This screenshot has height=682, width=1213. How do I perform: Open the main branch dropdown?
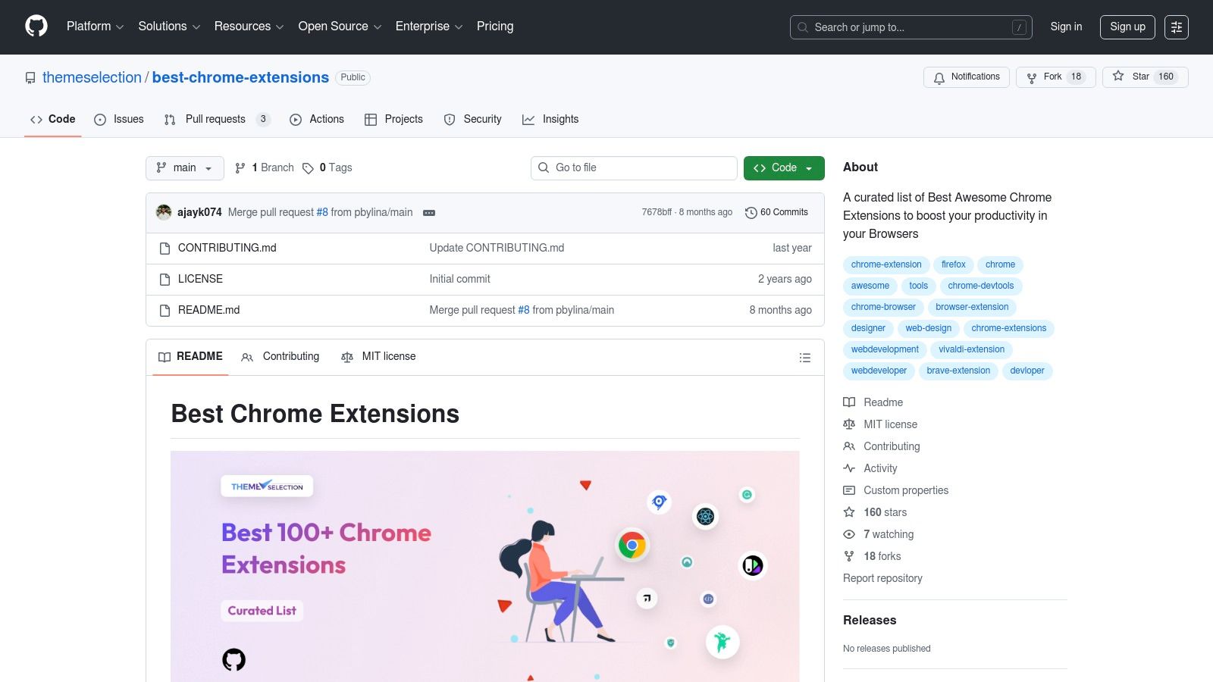tap(184, 168)
